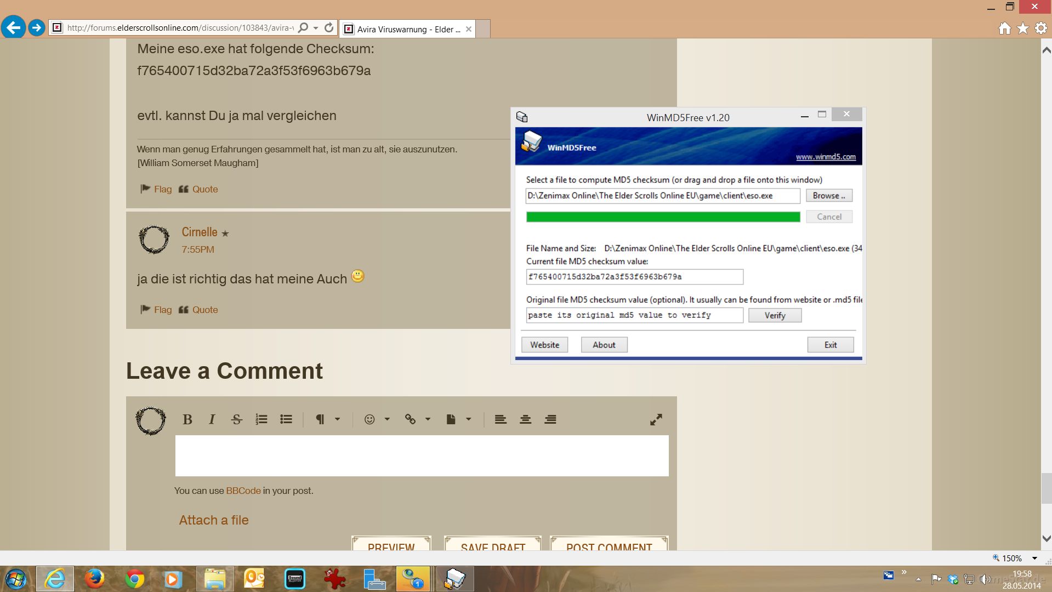The width and height of the screenshot is (1052, 592).
Task: Toggle bold formatting in the comment editor
Action: coord(187,419)
